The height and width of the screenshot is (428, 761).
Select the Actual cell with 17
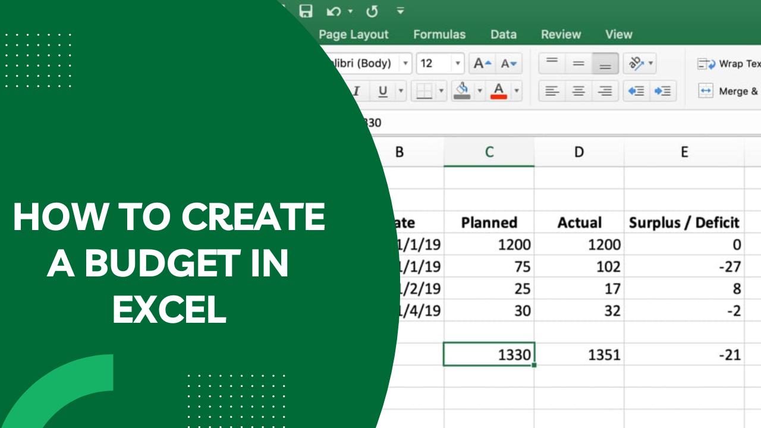[x=579, y=288]
